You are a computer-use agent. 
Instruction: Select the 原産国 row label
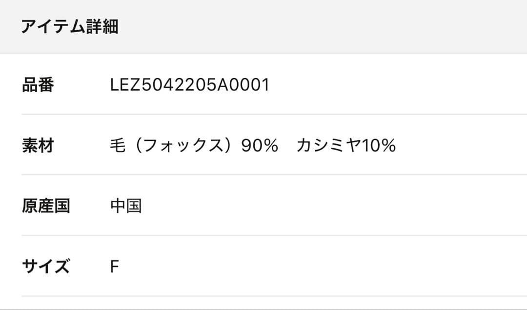[x=46, y=206]
